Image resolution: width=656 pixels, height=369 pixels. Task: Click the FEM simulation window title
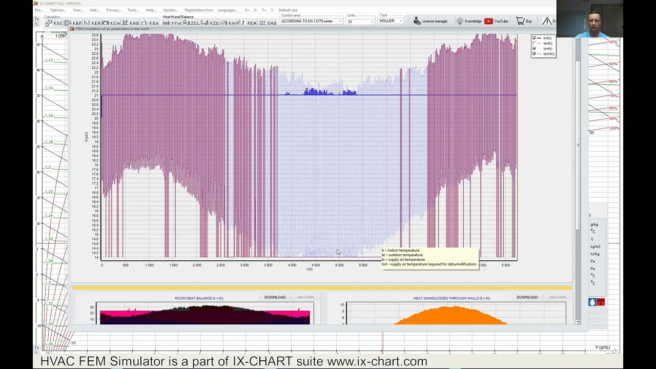pyautogui.click(x=112, y=29)
